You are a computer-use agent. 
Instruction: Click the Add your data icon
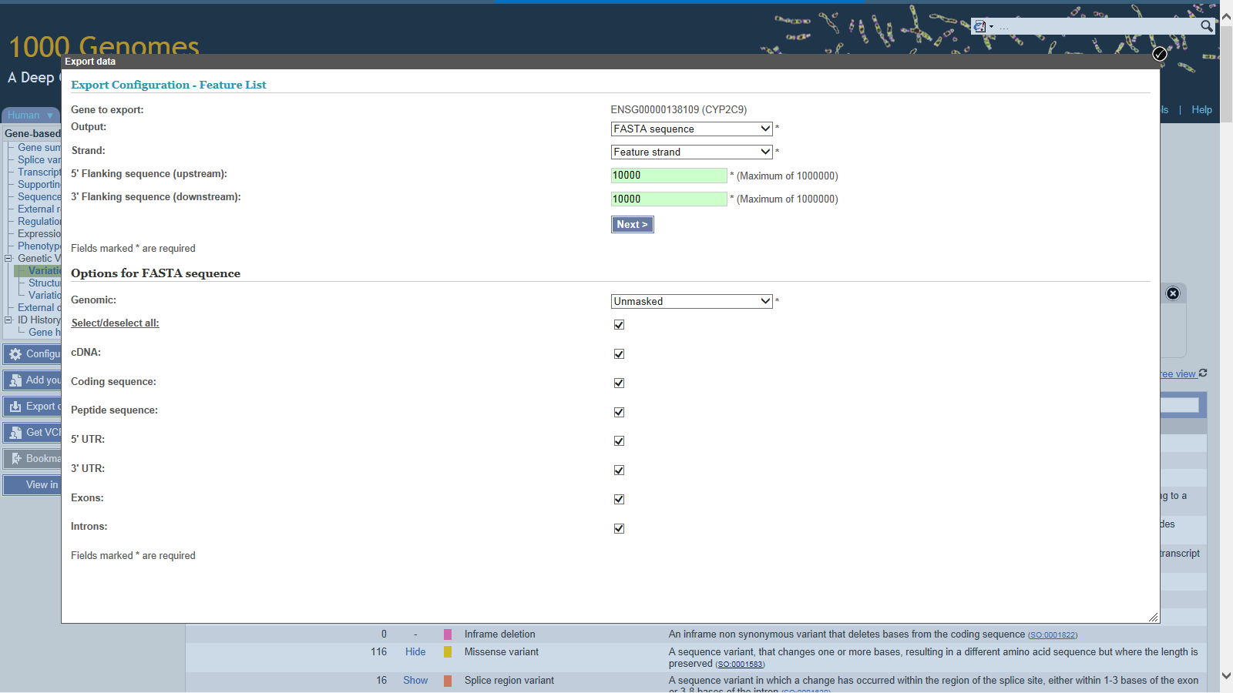tap(15, 380)
